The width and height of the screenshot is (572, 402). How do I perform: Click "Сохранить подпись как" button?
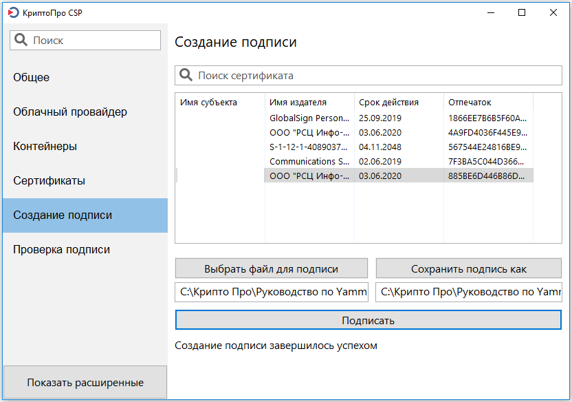click(x=469, y=268)
